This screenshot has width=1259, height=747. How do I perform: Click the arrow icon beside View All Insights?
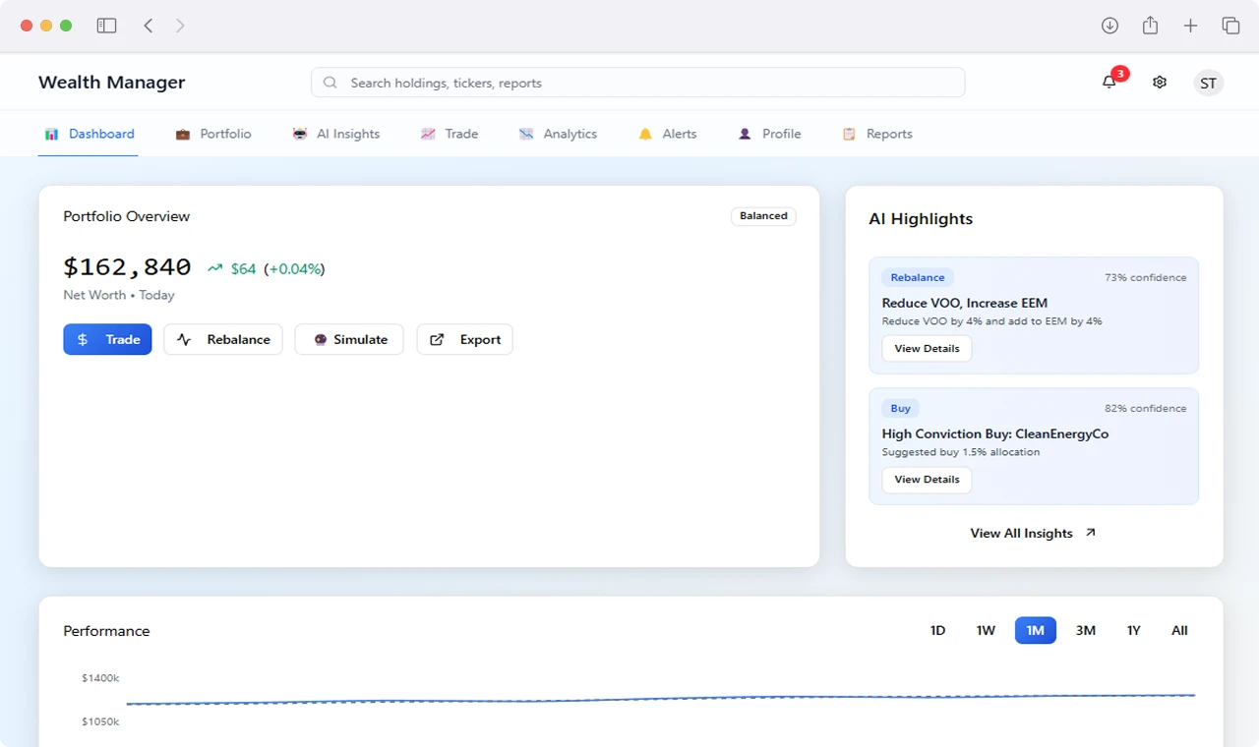pyautogui.click(x=1090, y=533)
